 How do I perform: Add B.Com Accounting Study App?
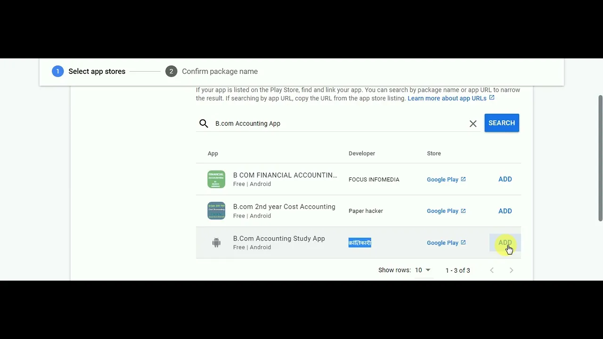pos(505,242)
